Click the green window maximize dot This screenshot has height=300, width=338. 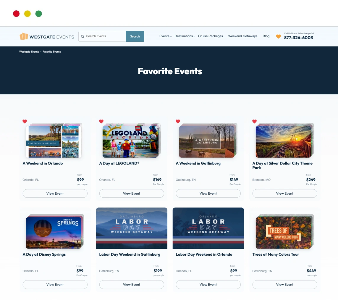coord(38,14)
